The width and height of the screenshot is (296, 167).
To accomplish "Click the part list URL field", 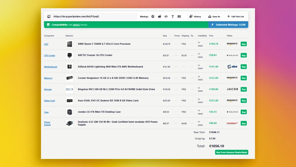I will [94, 16].
